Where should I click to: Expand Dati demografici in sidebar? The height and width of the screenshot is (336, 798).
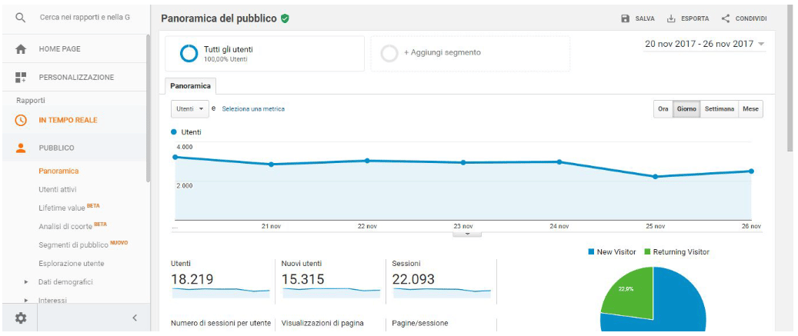(26, 281)
